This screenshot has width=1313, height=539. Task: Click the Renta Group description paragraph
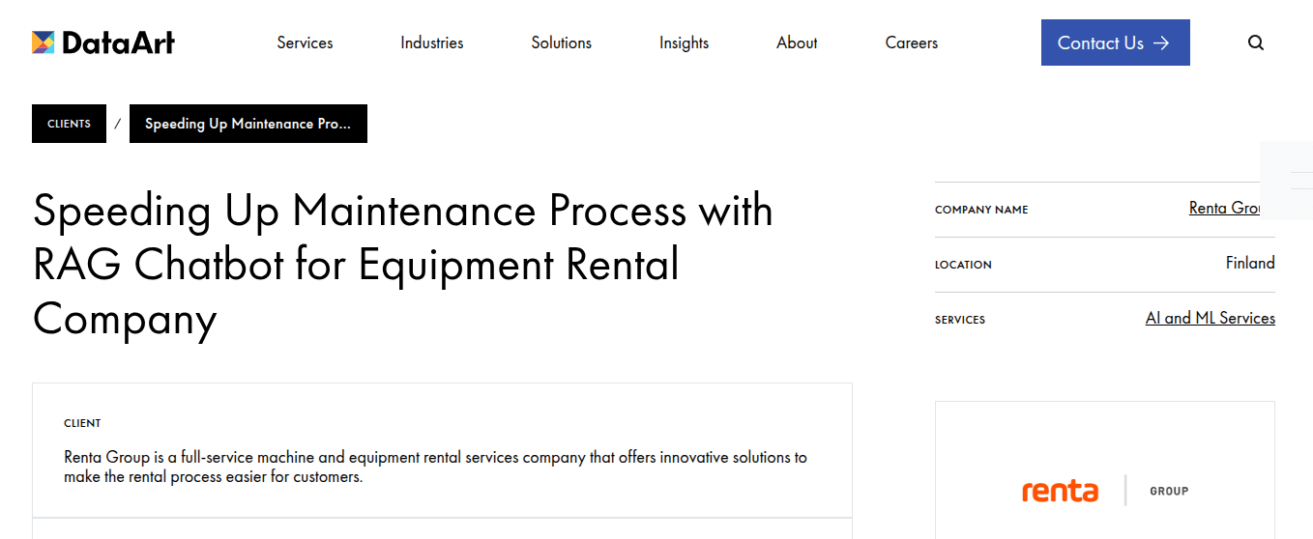point(435,467)
